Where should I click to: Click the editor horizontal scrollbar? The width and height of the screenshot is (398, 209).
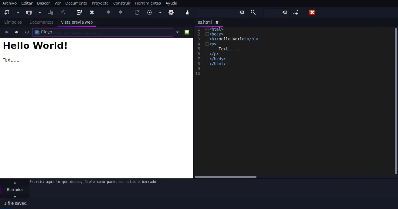226,177
